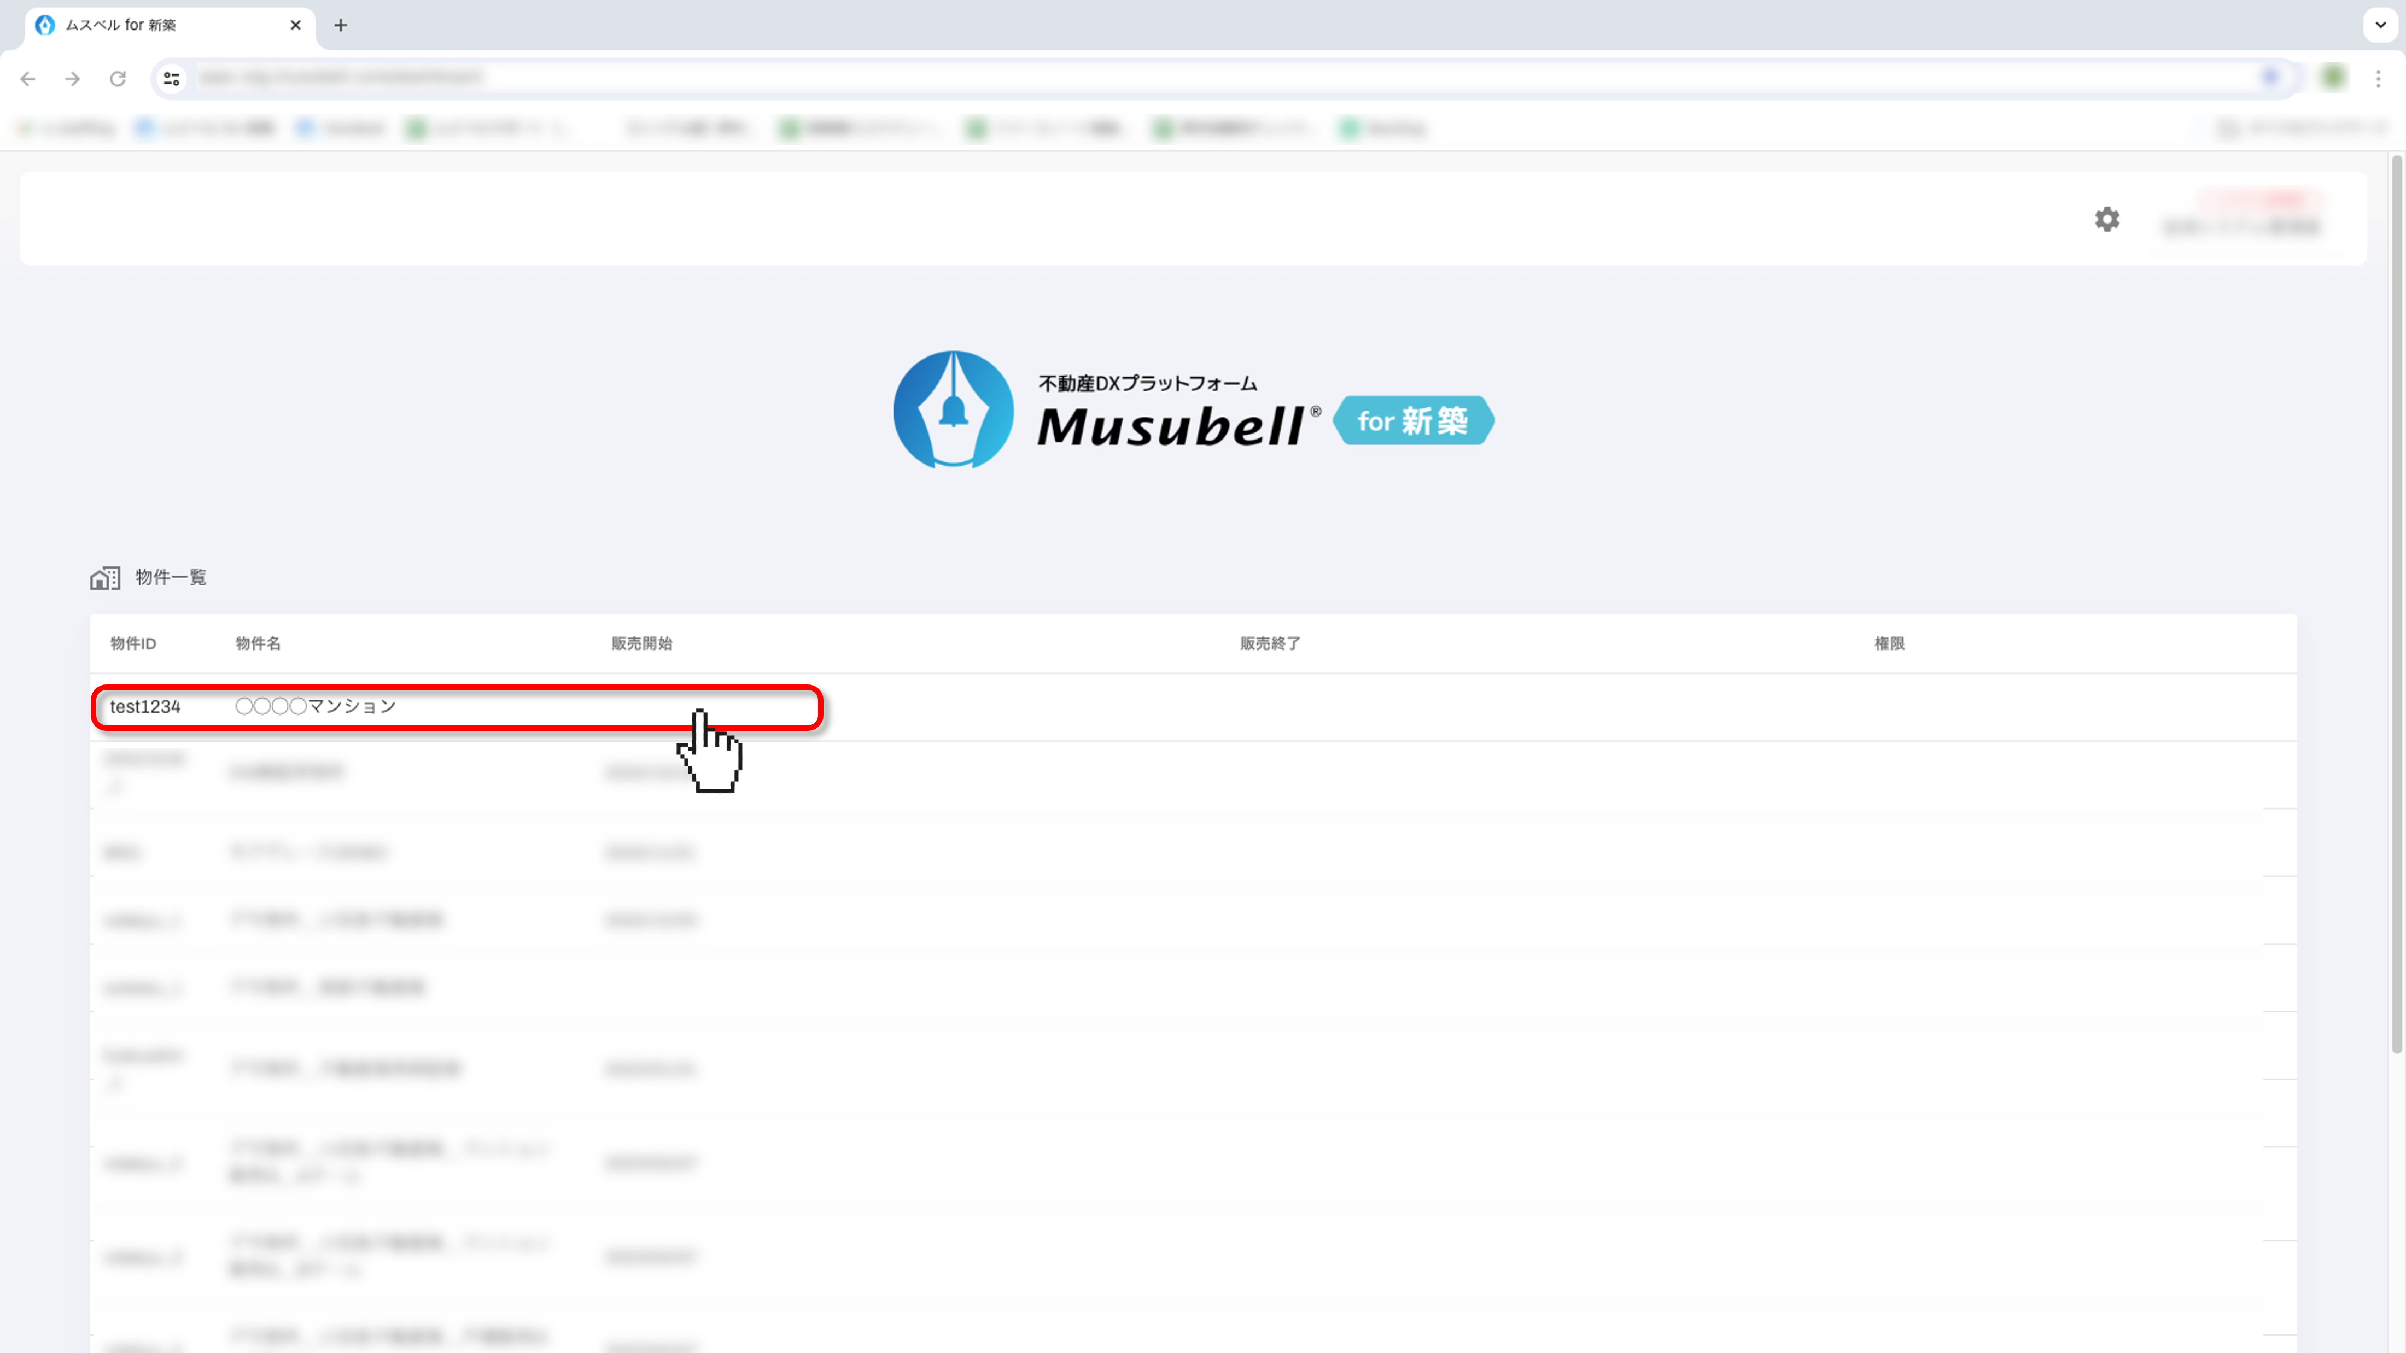The image size is (2406, 1353).
Task: Click the building icon beside 物件一覧
Action: [x=104, y=578]
